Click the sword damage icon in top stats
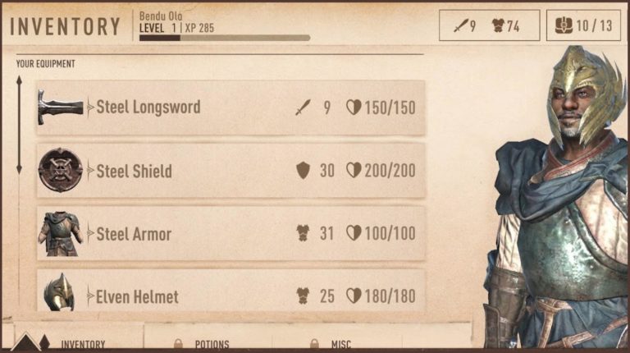Viewport: 630px width, 353px height. 461,26
